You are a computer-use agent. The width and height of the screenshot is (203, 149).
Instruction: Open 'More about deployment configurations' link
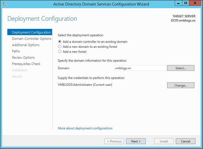click(85, 128)
